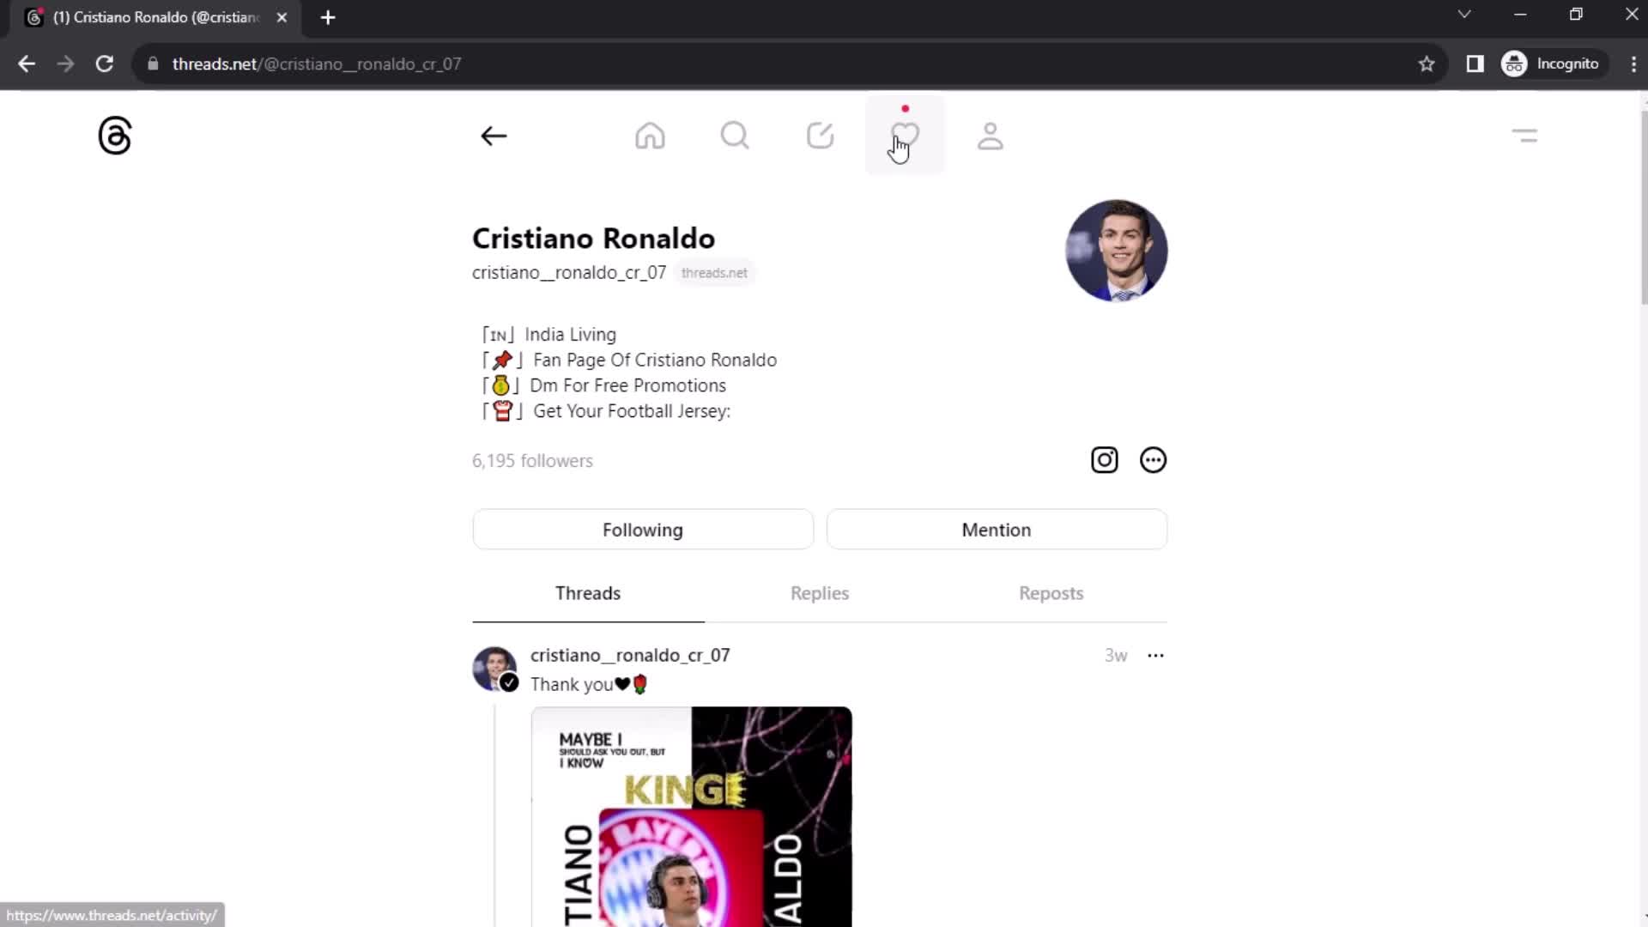The image size is (1648, 927).
Task: Click the compose/create post icon
Action: tap(821, 136)
